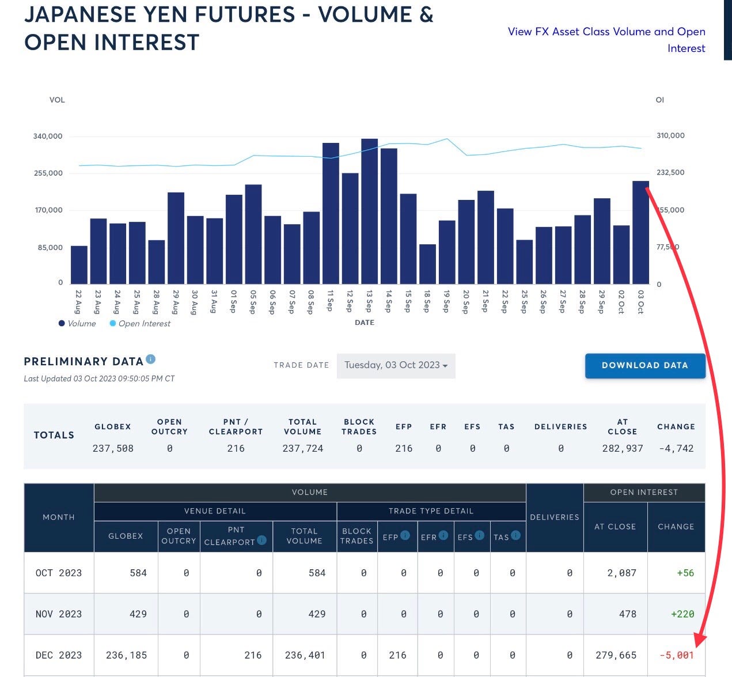
Task: Click the 29 Aug volume bar
Action: 176,239
